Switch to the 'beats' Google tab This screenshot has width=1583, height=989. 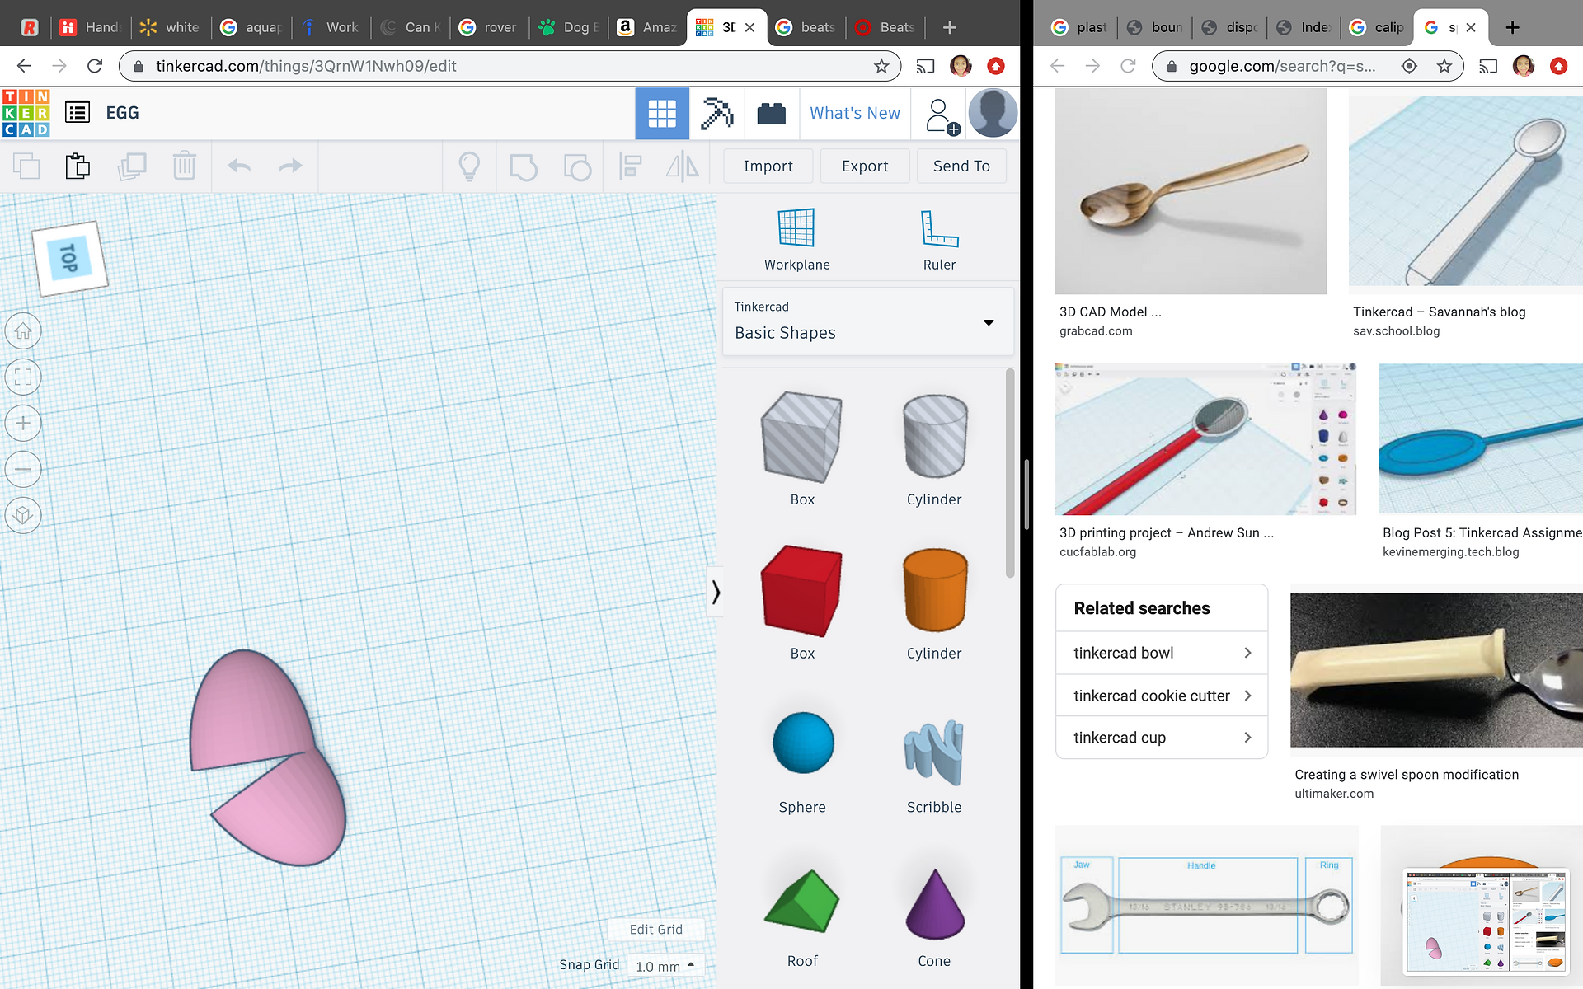[x=807, y=27]
